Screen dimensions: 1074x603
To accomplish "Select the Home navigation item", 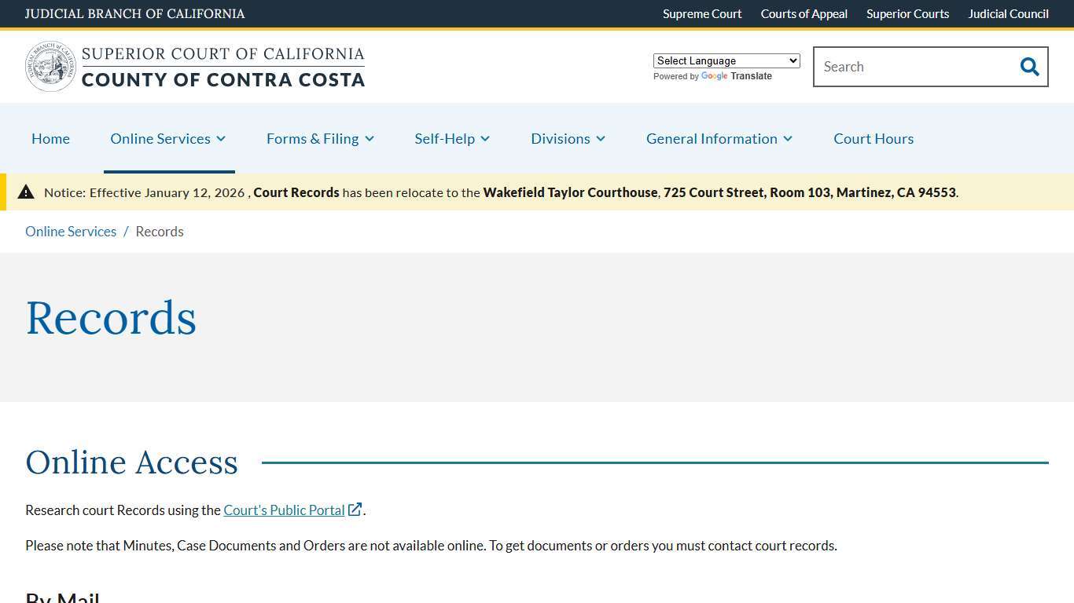I will (x=50, y=138).
